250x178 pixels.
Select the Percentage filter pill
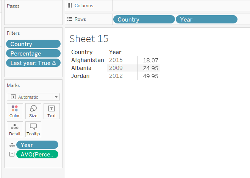[33, 54]
